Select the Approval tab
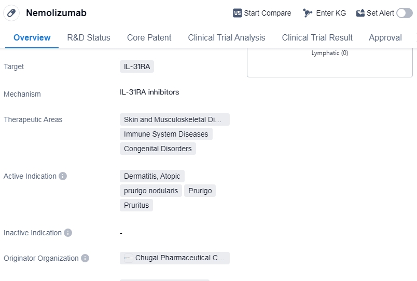 (x=385, y=37)
